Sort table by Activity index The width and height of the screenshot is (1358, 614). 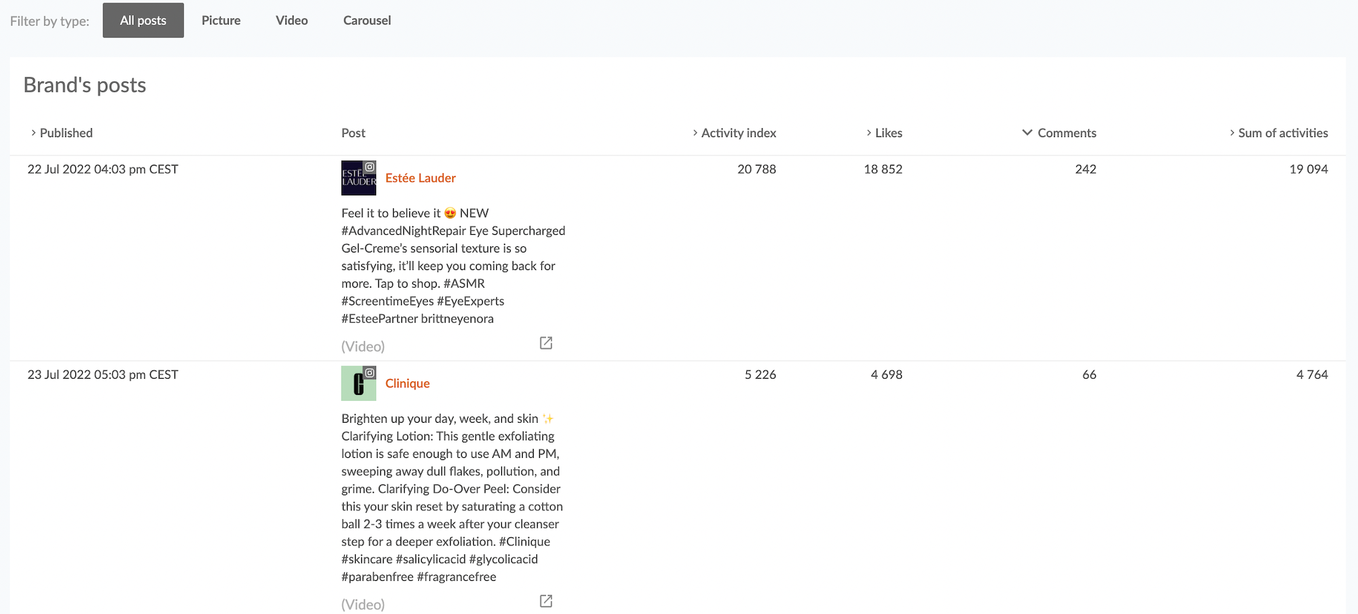click(x=737, y=133)
